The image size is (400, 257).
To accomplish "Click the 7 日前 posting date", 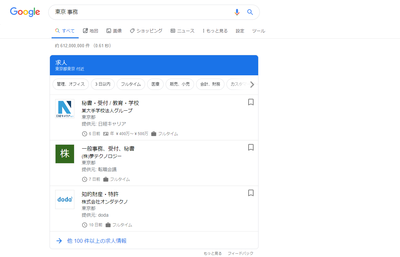I will pyautogui.click(x=95, y=179).
